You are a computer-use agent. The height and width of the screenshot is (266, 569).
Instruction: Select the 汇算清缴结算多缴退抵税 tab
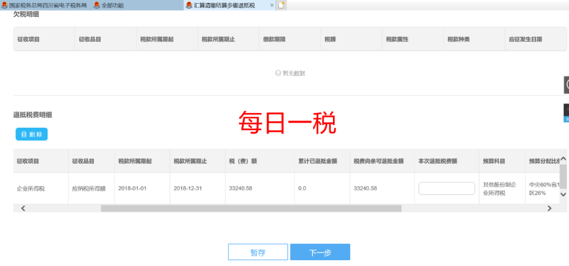[x=227, y=5]
